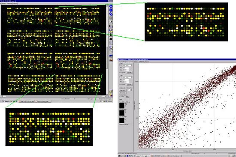The width and height of the screenshot is (236, 157).
Task: Click the black binoculars icon in the image toolbar
Action: [x=111, y=39]
